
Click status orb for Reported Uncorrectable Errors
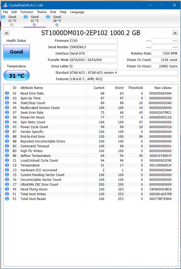[7, 141]
